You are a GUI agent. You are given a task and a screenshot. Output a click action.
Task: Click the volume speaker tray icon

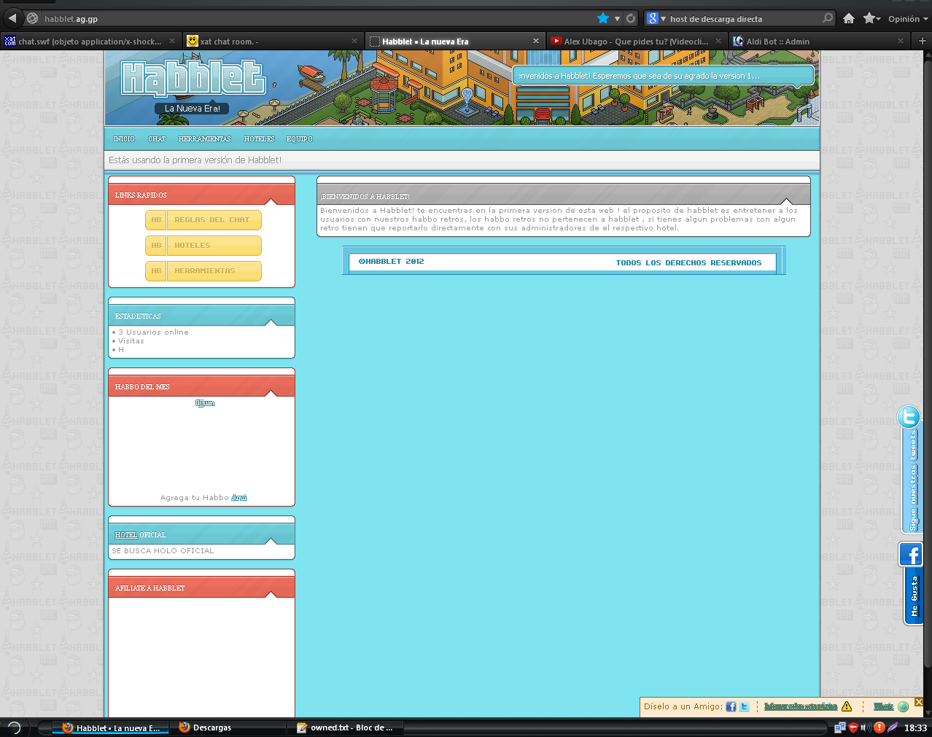(x=866, y=728)
